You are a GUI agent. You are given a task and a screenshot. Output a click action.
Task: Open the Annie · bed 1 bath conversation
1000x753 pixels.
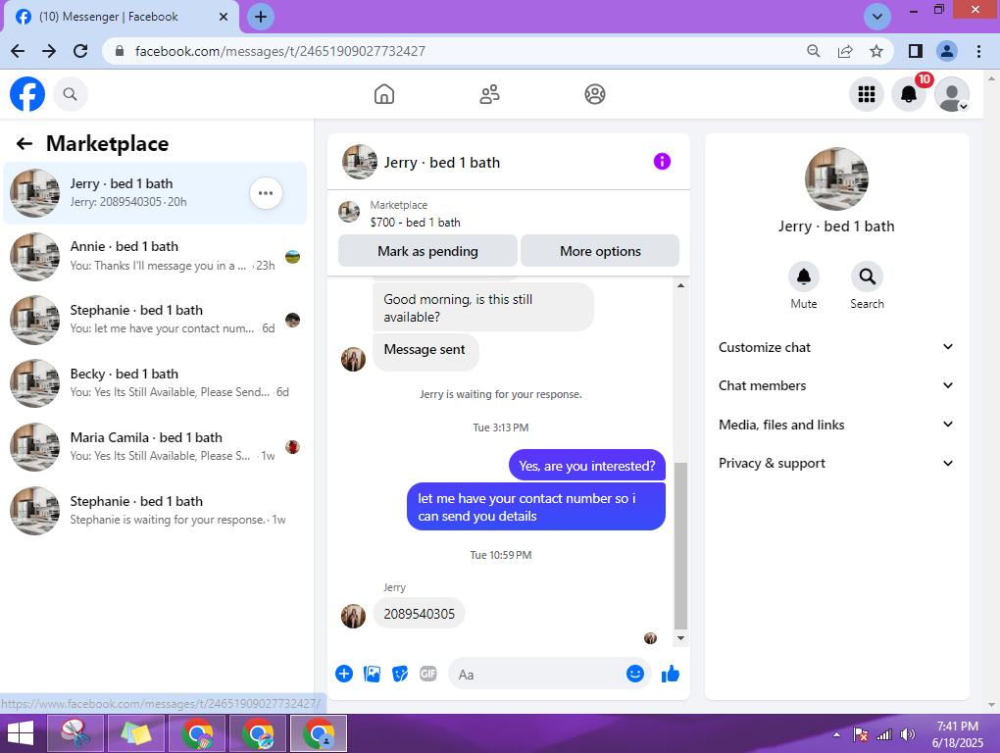point(155,256)
